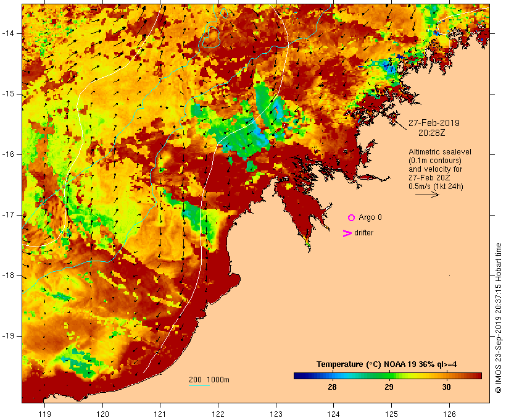Click the IMOS copyright timestamp text
Viewport: 506px width, 420px height.
pyautogui.click(x=498, y=318)
